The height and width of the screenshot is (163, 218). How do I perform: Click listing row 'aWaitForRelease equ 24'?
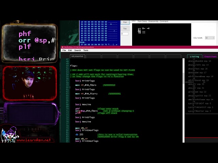201,99
